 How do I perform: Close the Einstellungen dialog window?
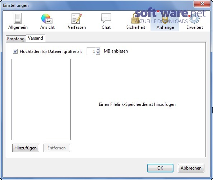pos(202,4)
